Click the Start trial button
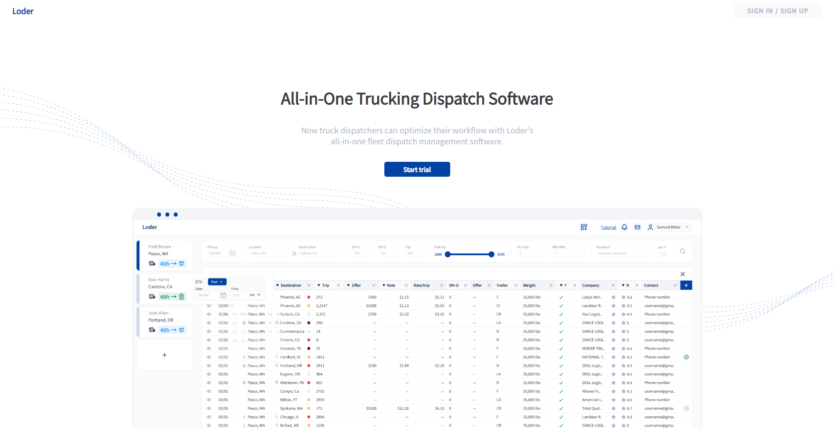 tap(417, 169)
